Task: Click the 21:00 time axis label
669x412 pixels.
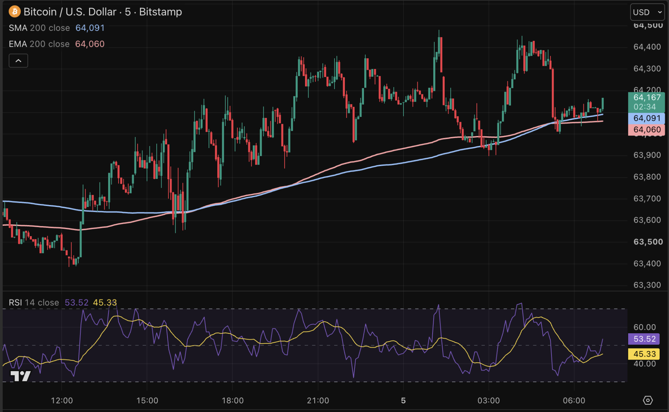Action: coord(318,401)
